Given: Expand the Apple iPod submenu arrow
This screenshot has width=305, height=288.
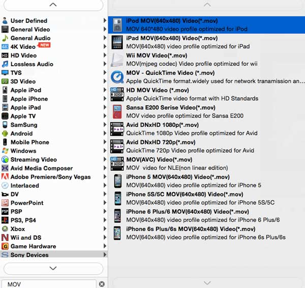Looking at the screenshot, I should coord(105,90).
